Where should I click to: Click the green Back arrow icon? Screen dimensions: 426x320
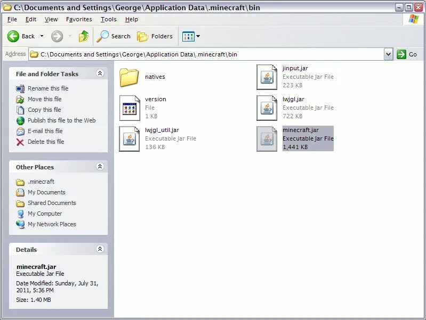pyautogui.click(x=13, y=36)
